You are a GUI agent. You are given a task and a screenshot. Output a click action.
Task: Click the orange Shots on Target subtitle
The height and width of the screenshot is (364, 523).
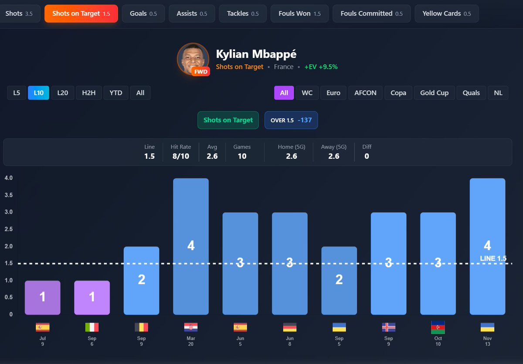240,67
